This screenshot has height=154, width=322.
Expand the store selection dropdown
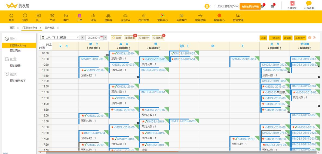click(78, 37)
